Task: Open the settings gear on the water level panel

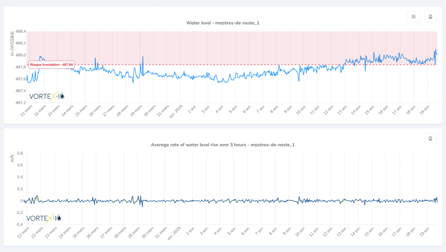Action: (x=413, y=17)
